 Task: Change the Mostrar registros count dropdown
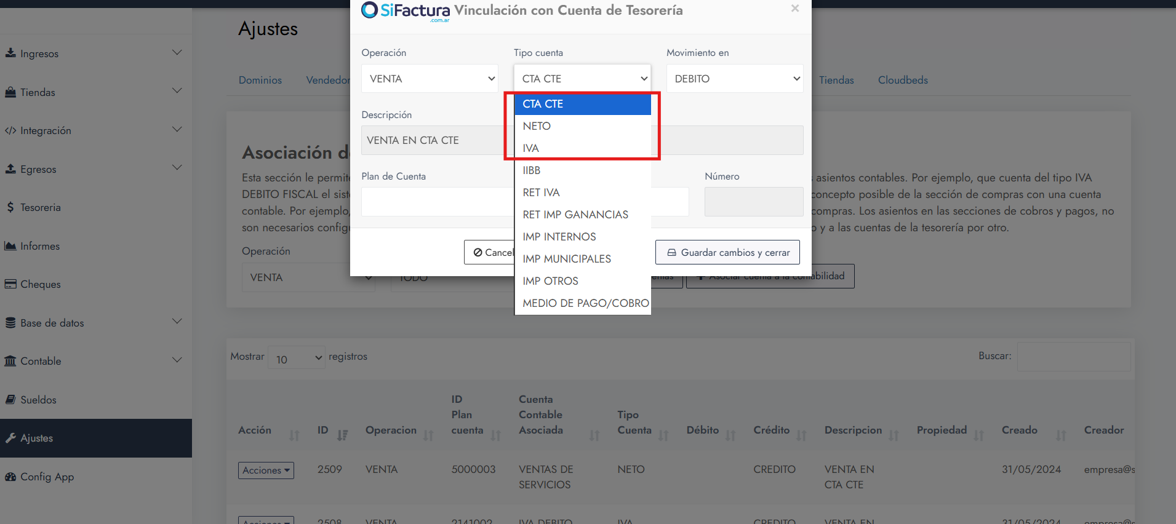297,359
